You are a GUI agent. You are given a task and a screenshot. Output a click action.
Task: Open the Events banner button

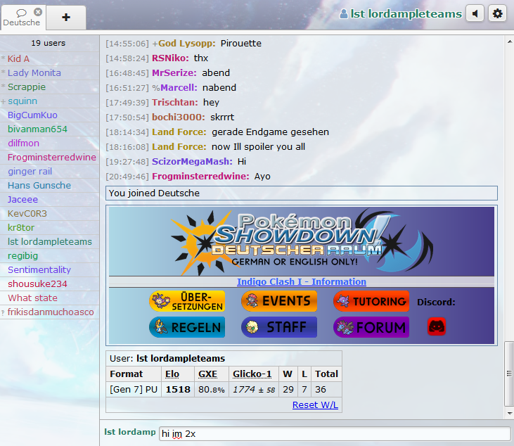click(279, 301)
